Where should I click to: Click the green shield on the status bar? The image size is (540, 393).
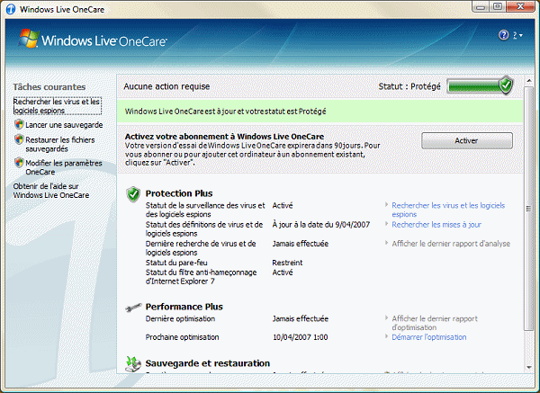click(x=506, y=85)
